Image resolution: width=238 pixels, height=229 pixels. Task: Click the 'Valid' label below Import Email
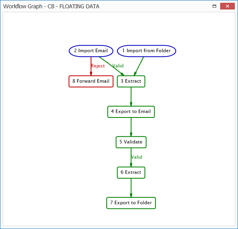click(x=118, y=66)
